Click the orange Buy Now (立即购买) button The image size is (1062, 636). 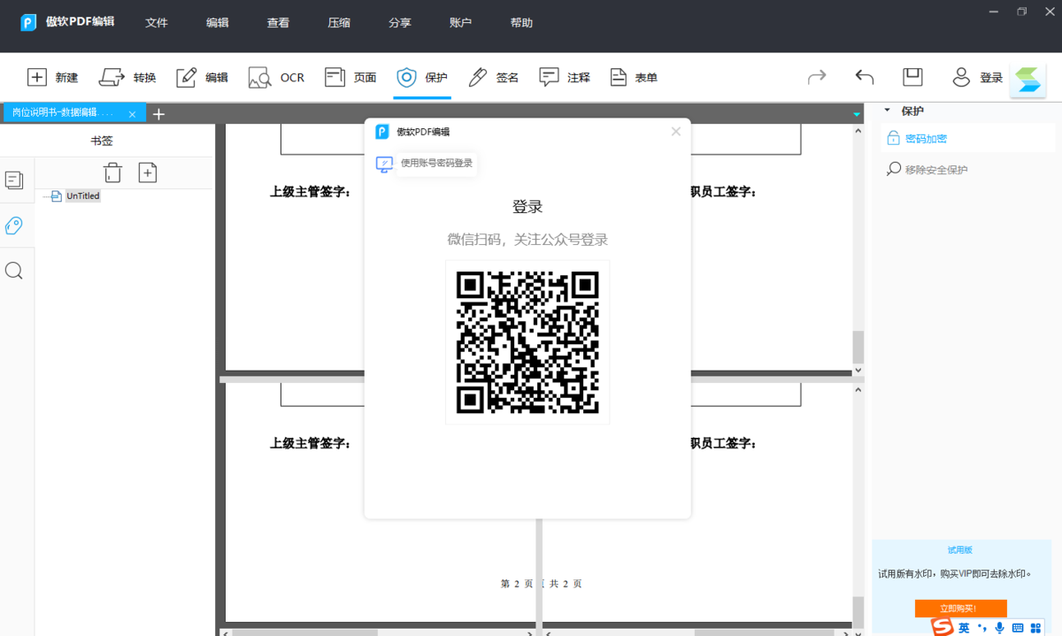coord(960,609)
